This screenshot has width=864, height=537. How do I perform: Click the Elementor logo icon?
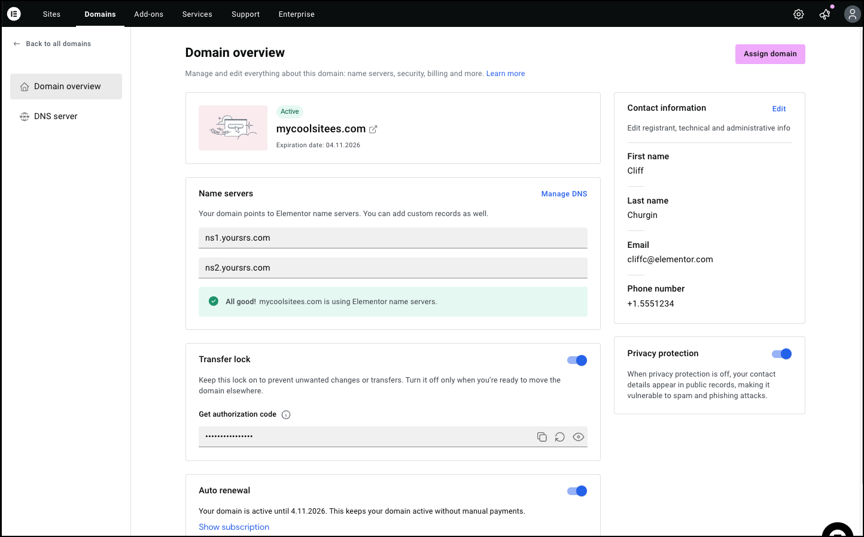click(x=14, y=14)
